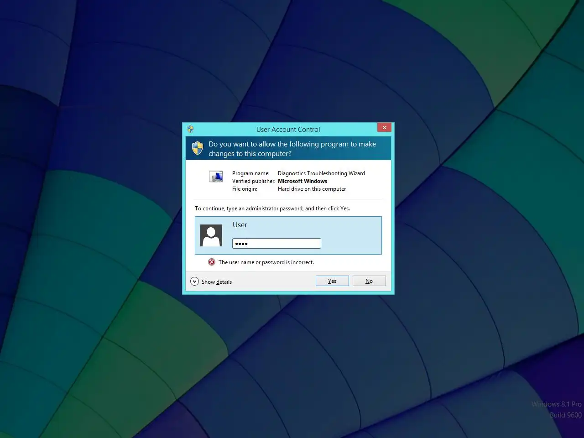This screenshot has width=584, height=438.
Task: Click the 'Show details' label
Action: tap(217, 282)
